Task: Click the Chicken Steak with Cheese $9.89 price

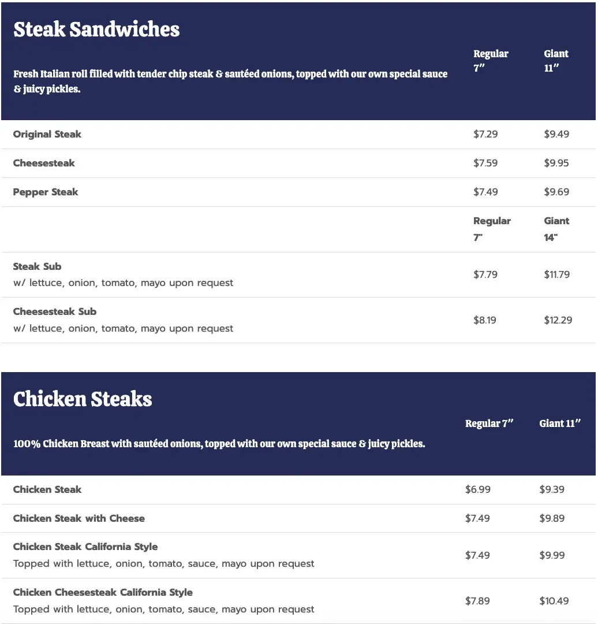Action: 552,518
